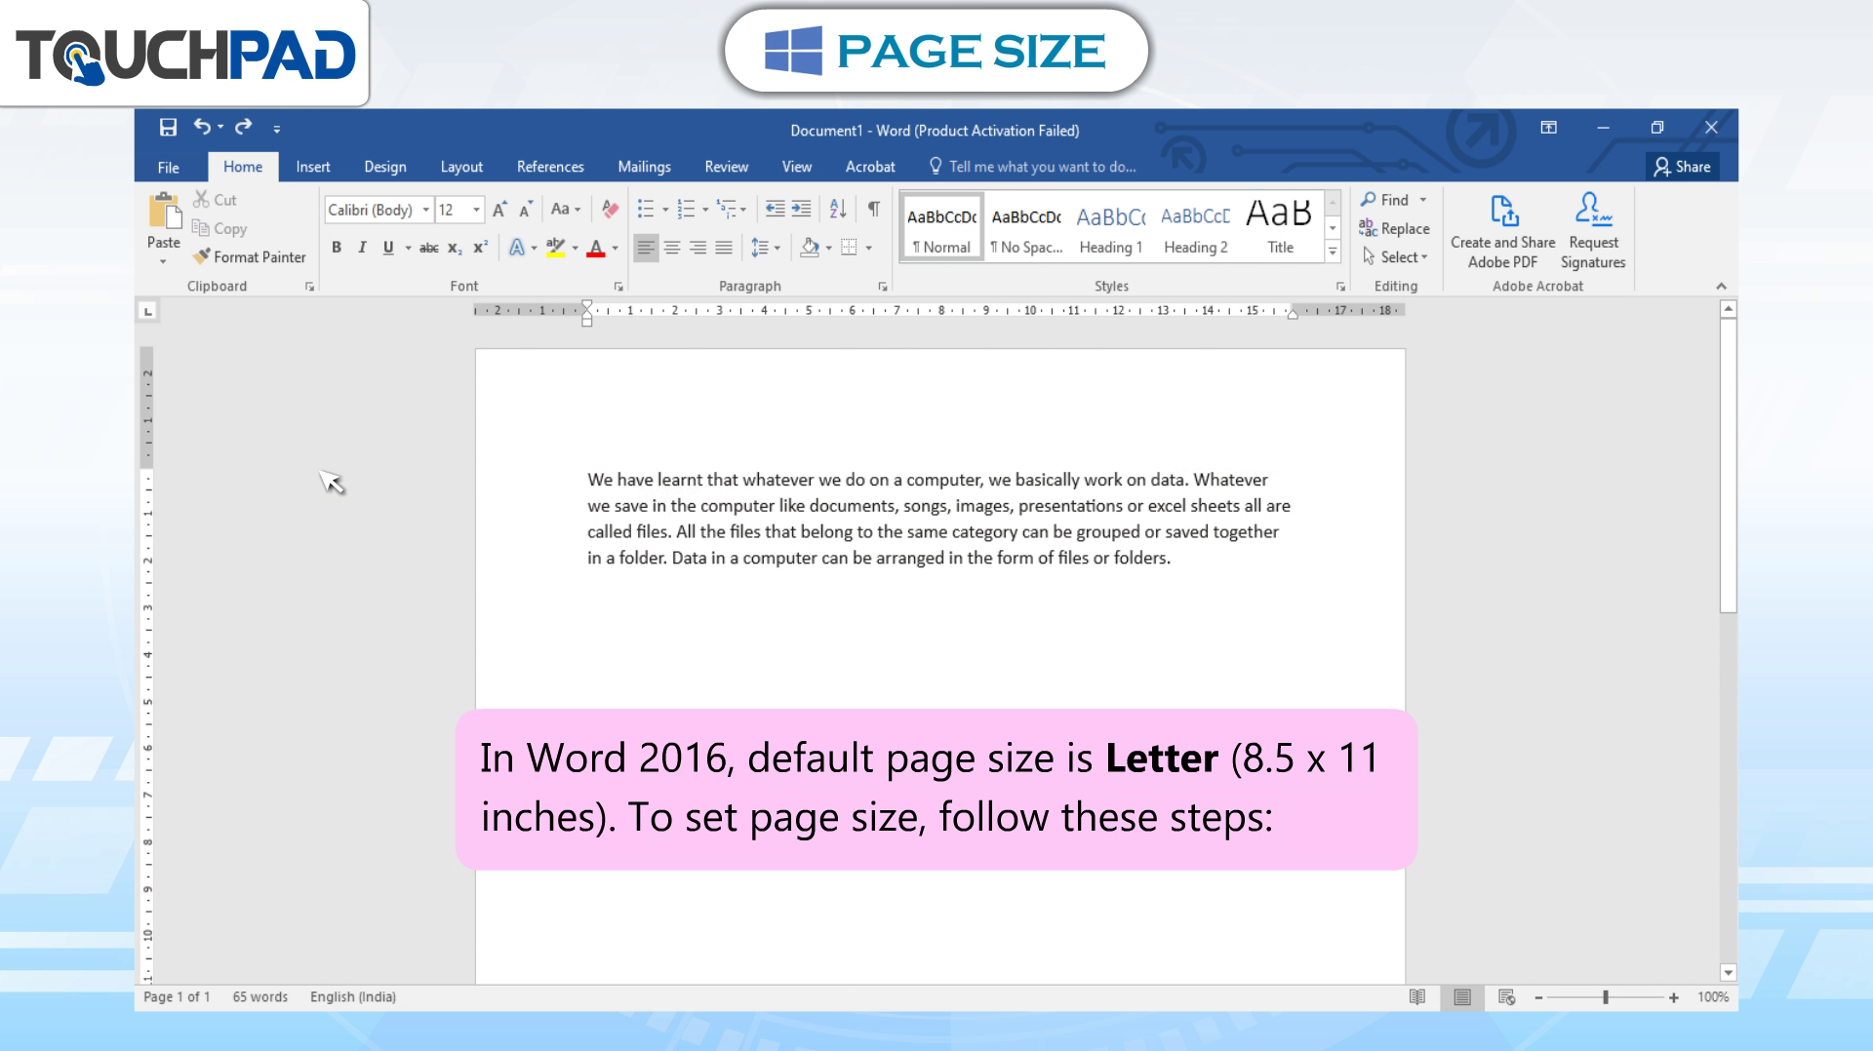
Task: Align text right
Action: (x=697, y=248)
